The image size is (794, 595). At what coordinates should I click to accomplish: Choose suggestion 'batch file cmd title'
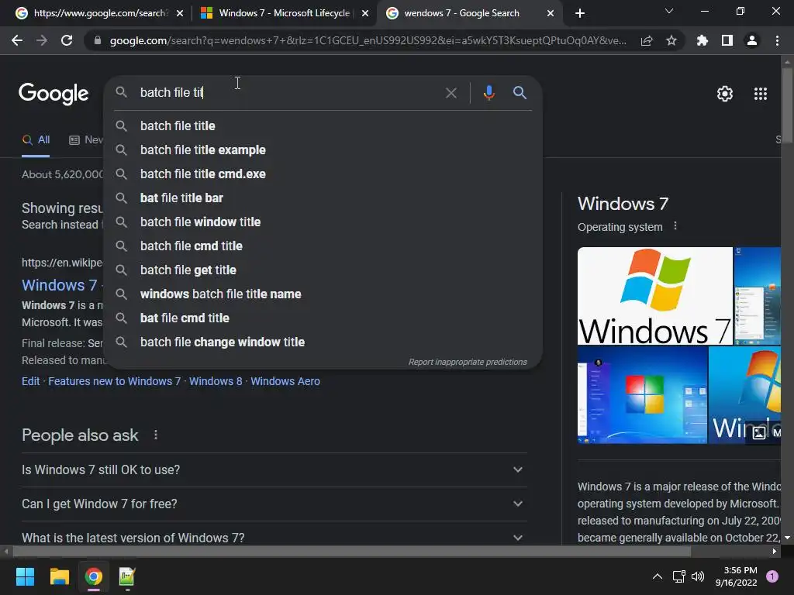click(323, 246)
